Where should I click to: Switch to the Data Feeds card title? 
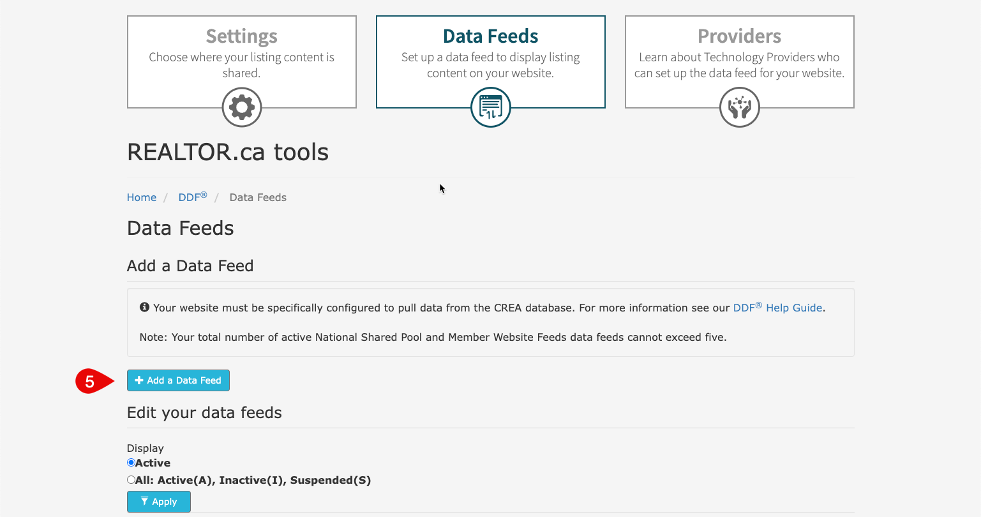pyautogui.click(x=491, y=36)
